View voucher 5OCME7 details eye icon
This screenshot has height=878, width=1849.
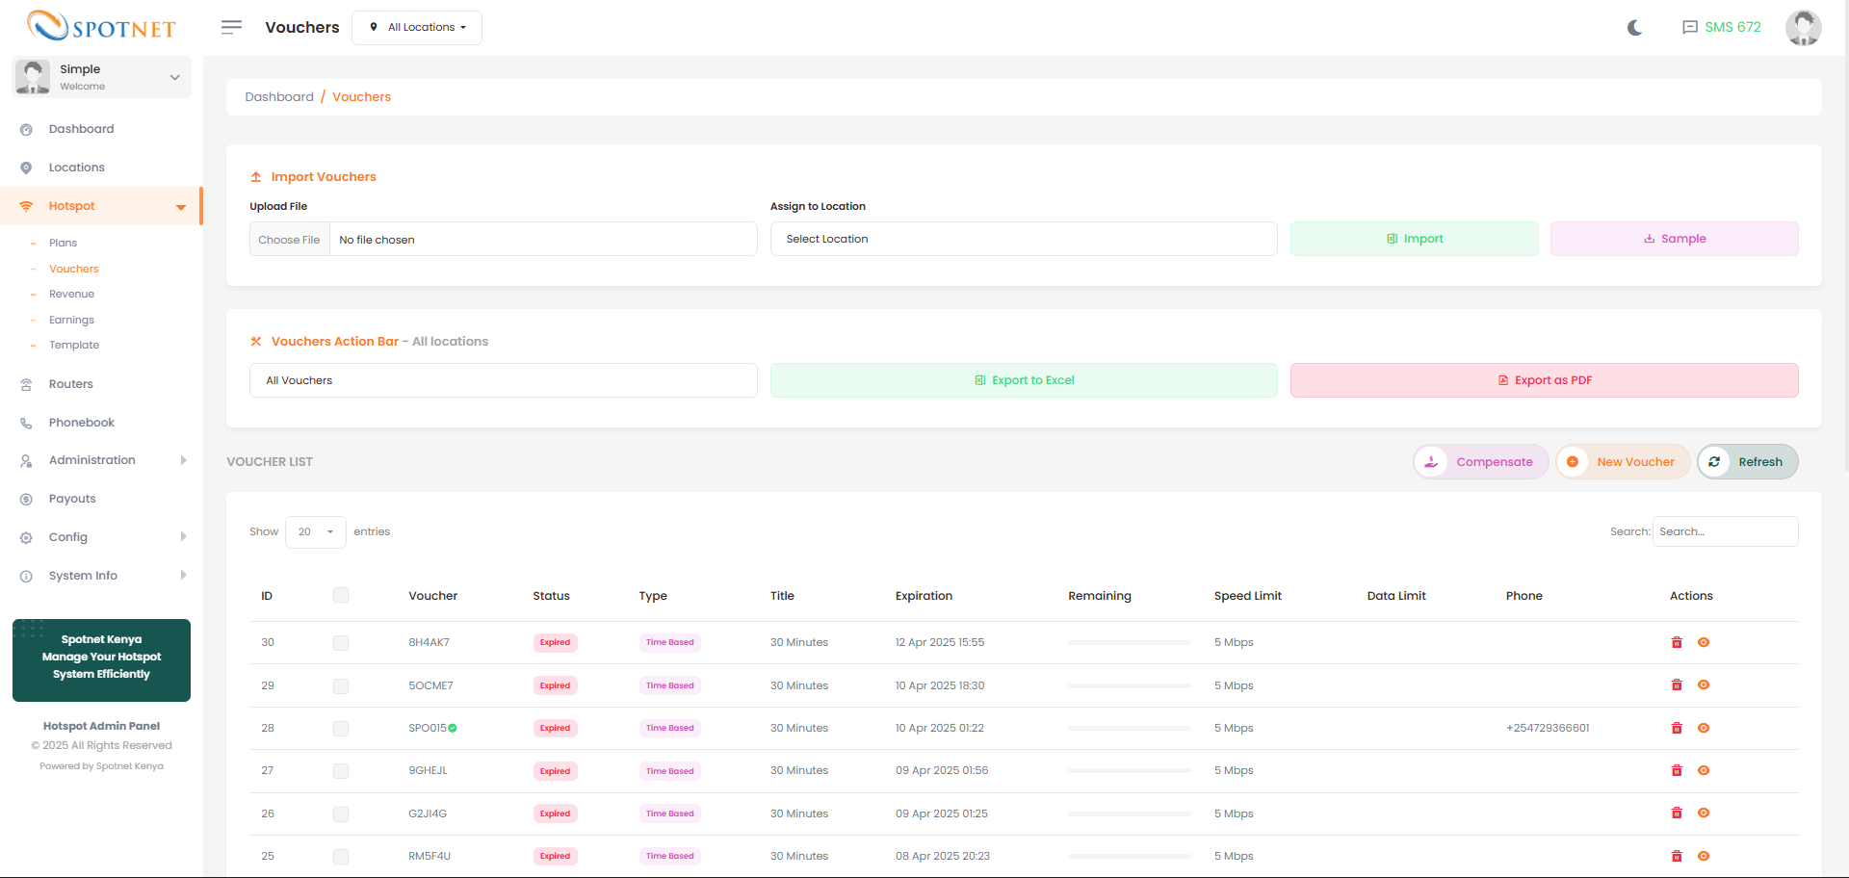[x=1704, y=685]
